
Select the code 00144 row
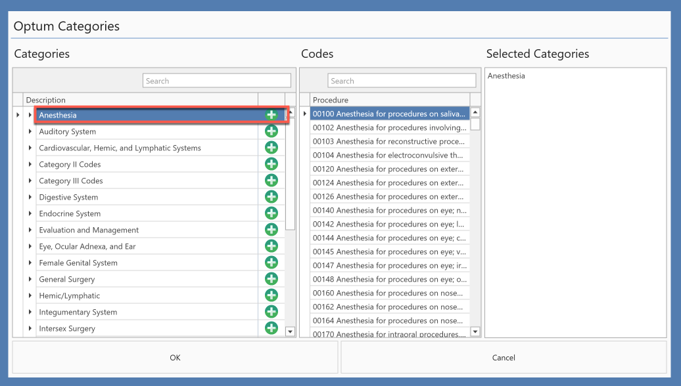[x=390, y=238]
